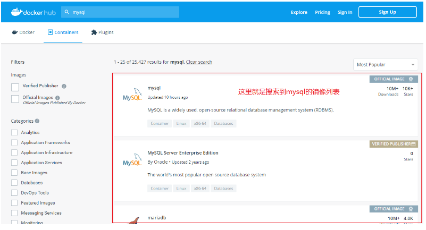
Task: Click info icon beside Verified Publisher
Action: [x=64, y=86]
